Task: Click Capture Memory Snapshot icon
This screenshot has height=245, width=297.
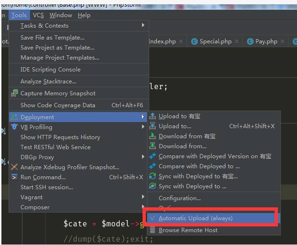Action: pyautogui.click(x=14, y=93)
